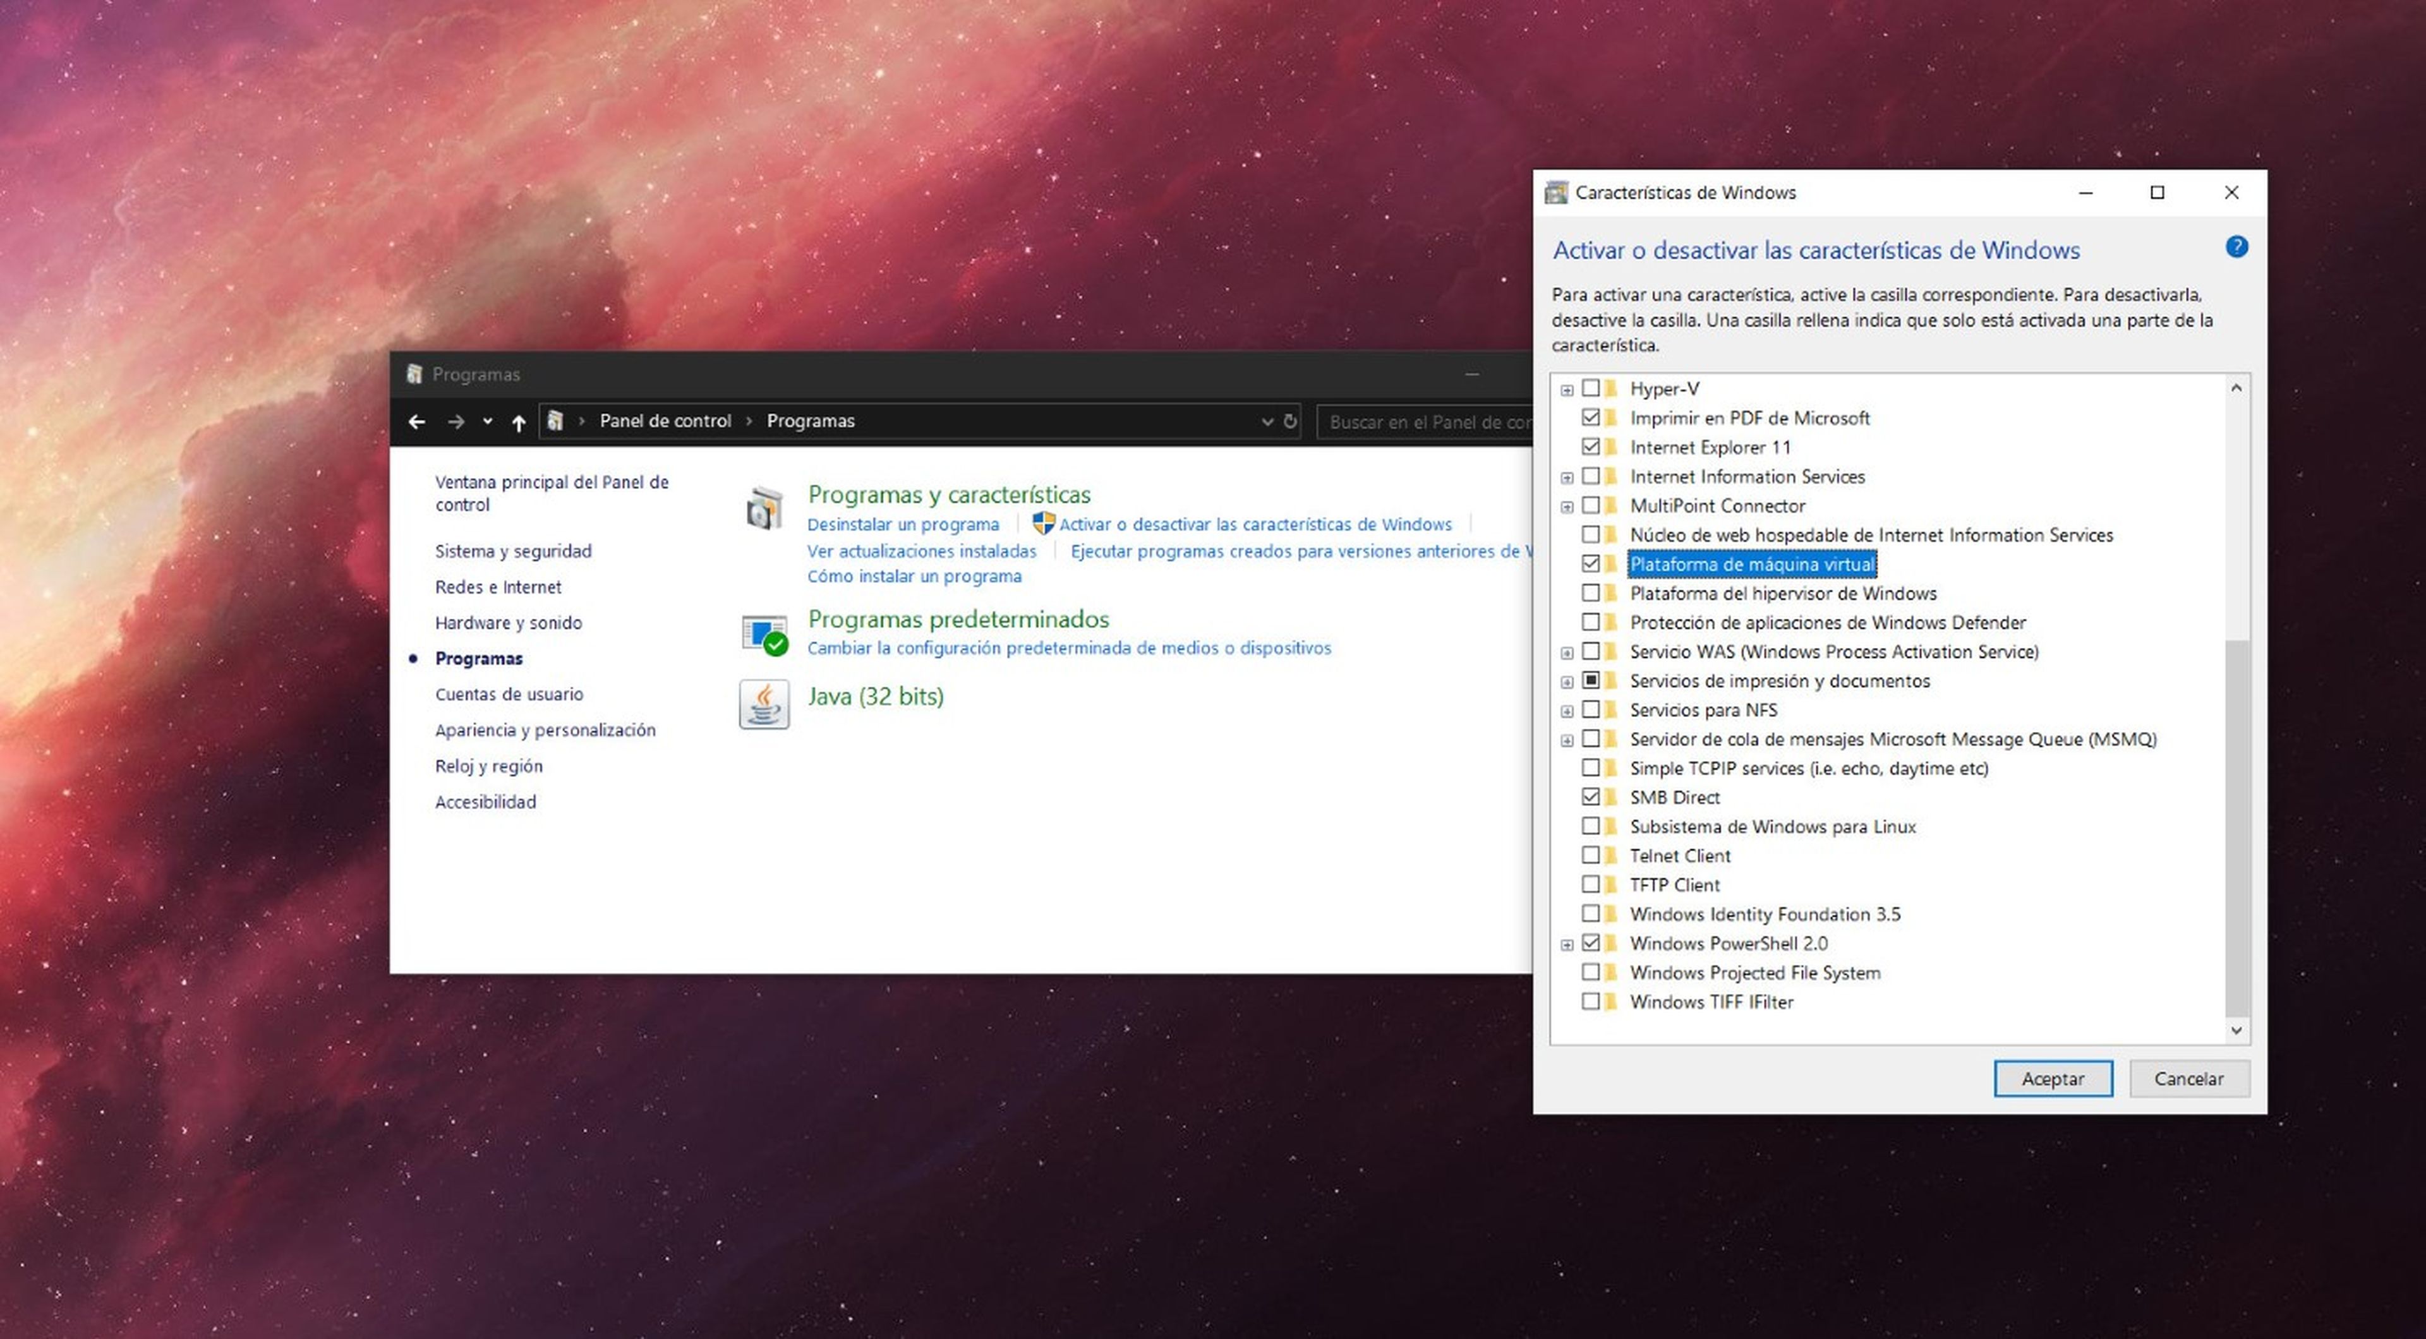This screenshot has width=2426, height=1339.
Task: Open Sistema y seguridad category
Action: coord(513,551)
